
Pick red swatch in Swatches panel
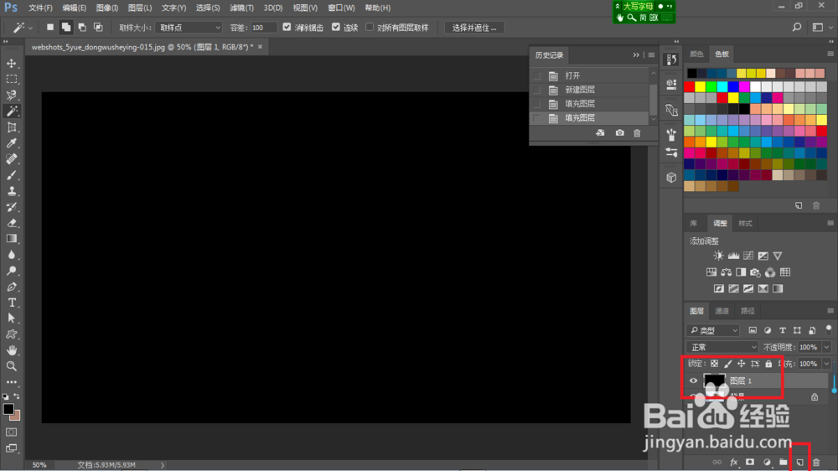coord(690,87)
